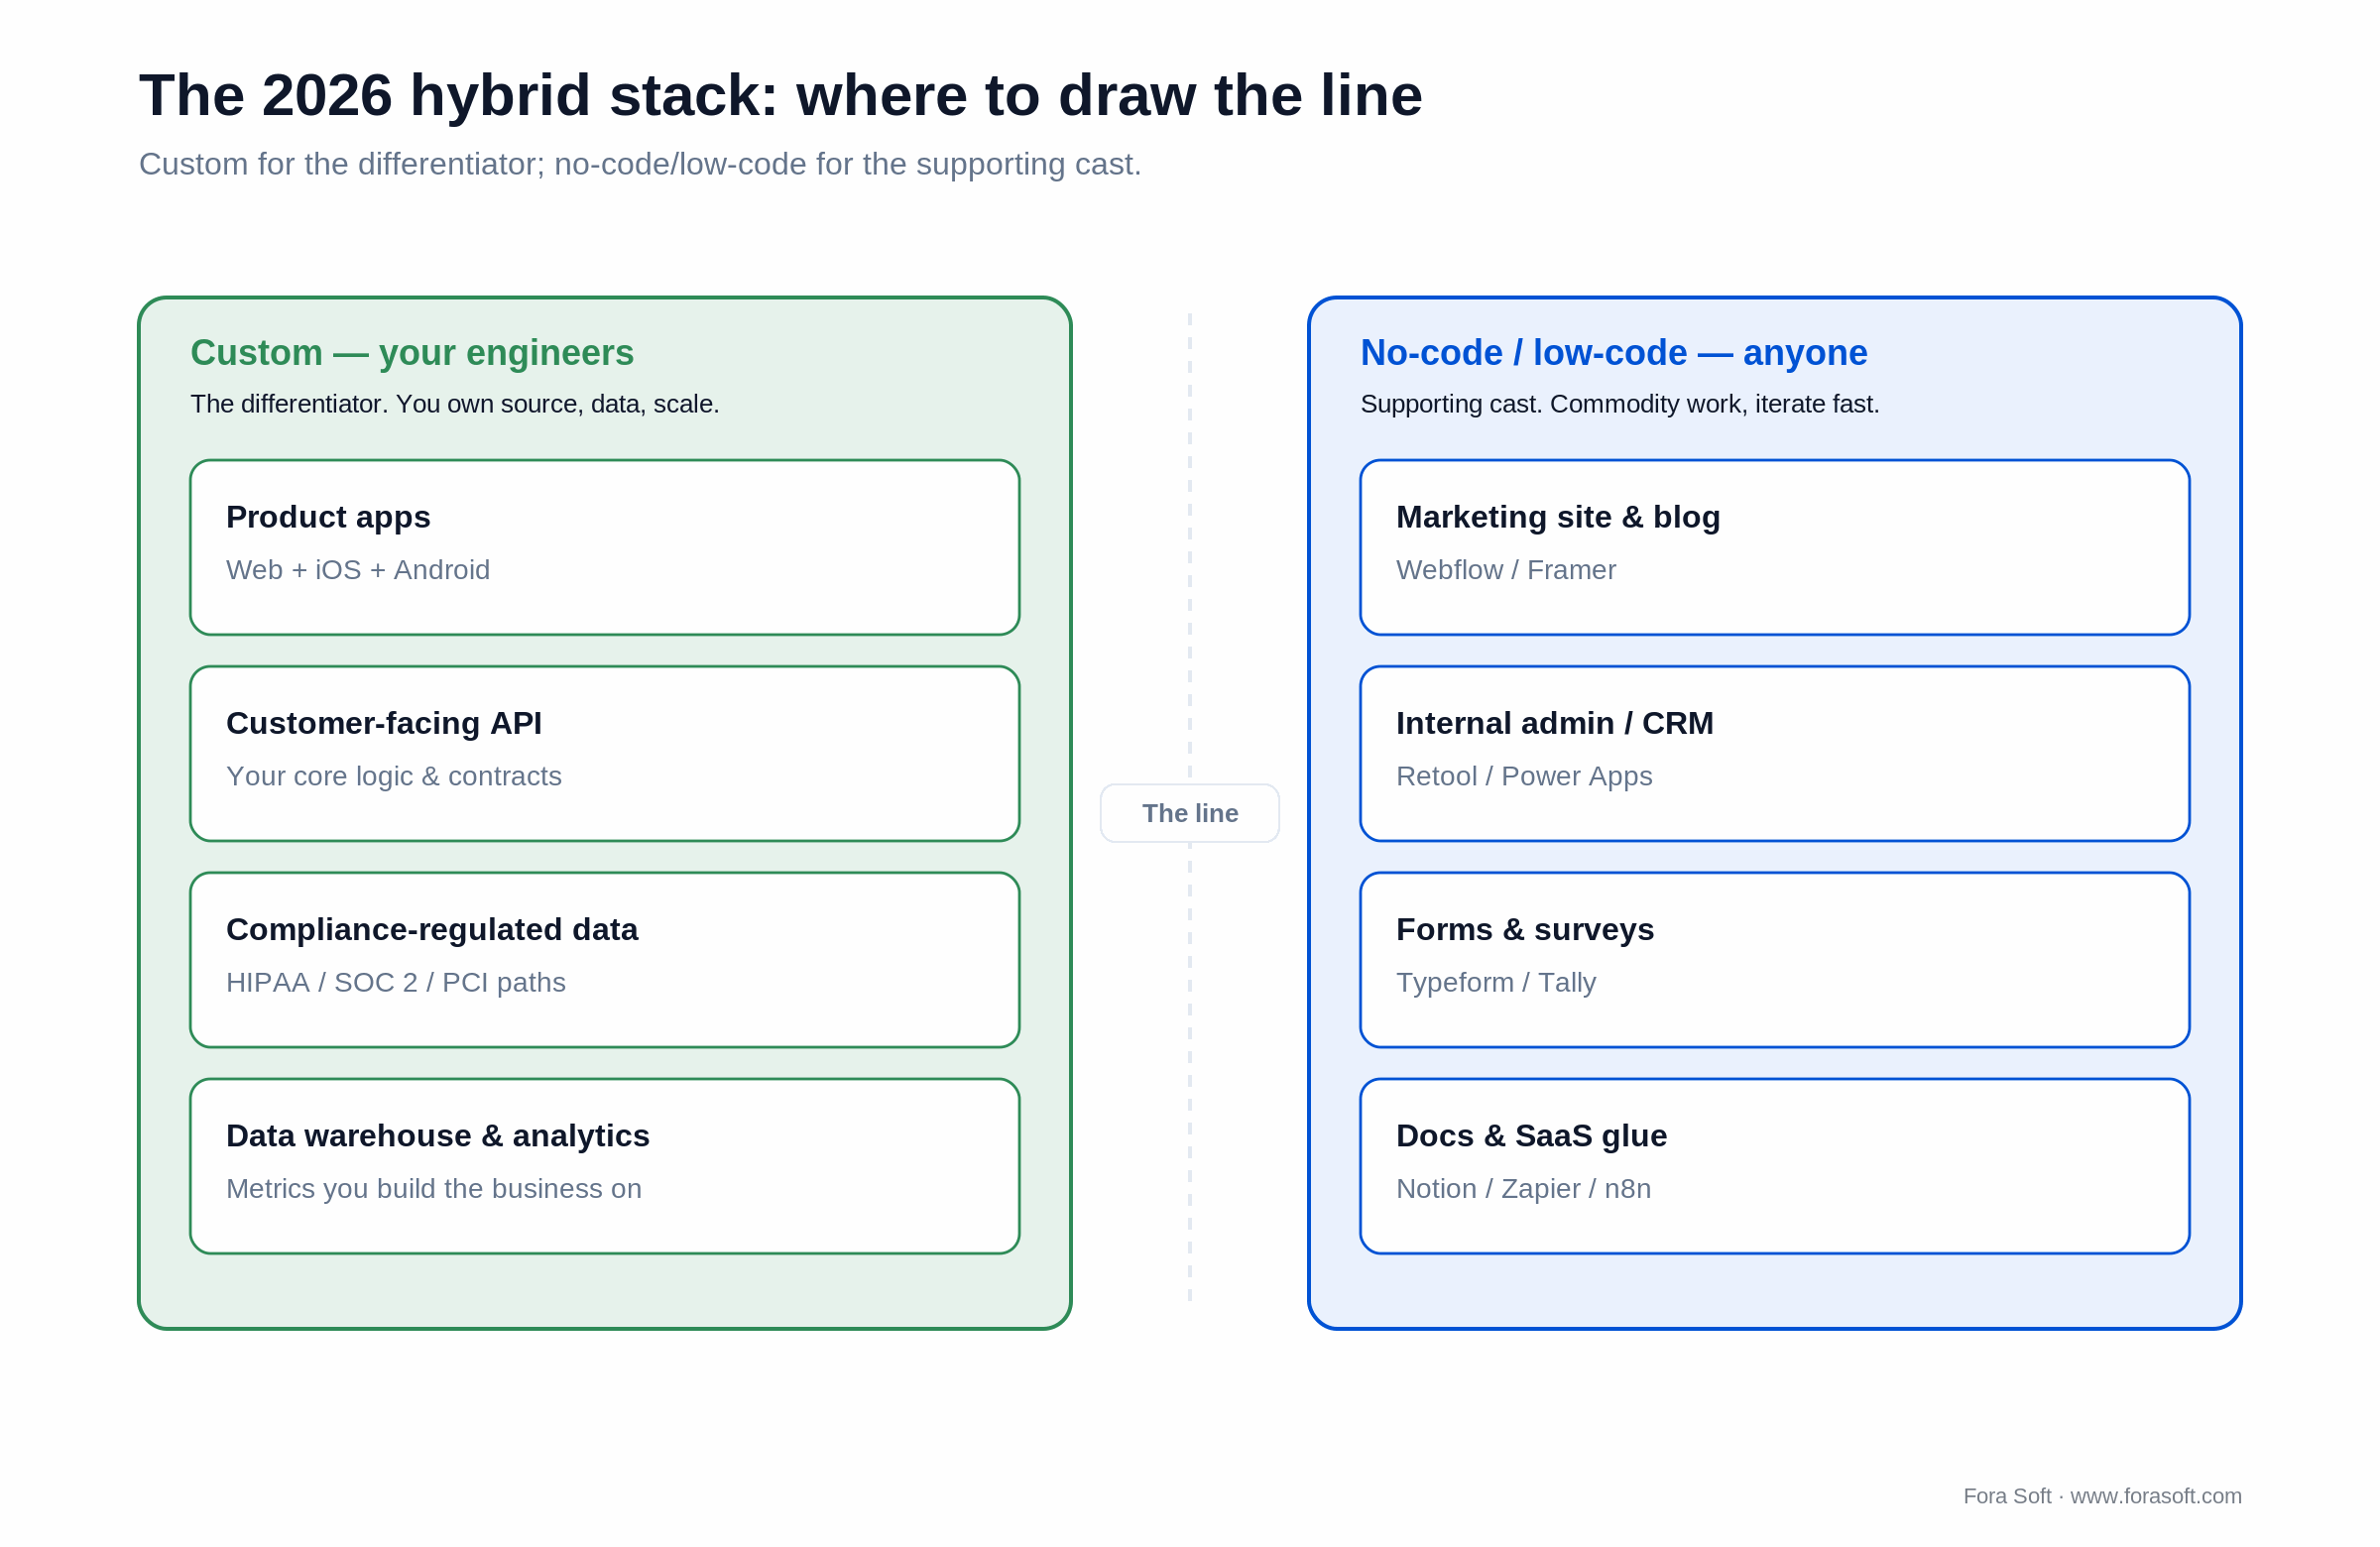Click the subtitle 'Custom for the differentiator'
This screenshot has width=2380, height=1547.
click(x=340, y=164)
